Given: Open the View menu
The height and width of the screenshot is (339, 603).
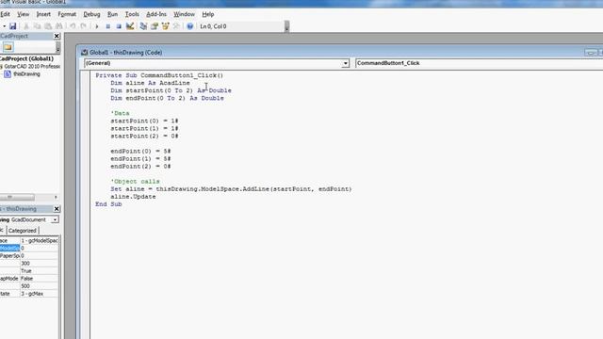Looking at the screenshot, I should (x=23, y=14).
